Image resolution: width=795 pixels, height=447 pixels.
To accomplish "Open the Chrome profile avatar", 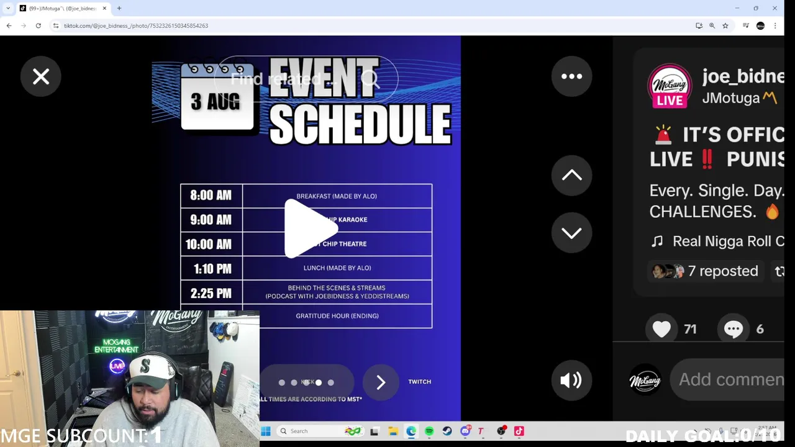I will click(x=760, y=25).
